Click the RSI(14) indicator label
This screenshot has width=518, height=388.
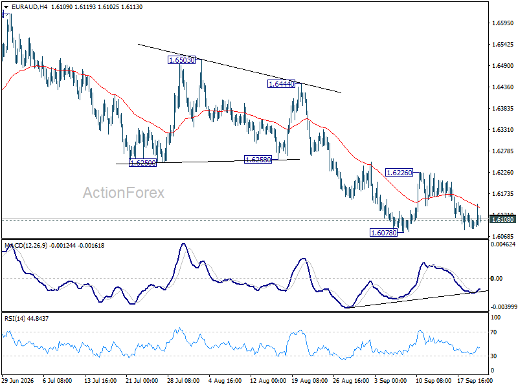[x=14, y=318]
